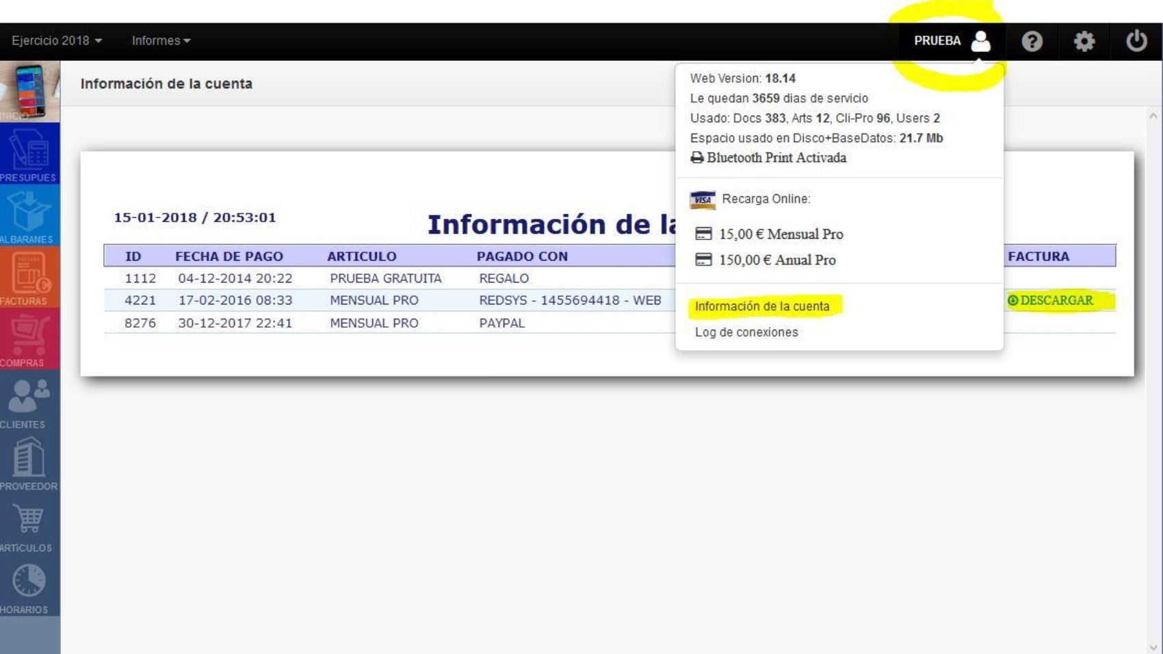The image size is (1163, 654).
Task: Click the Espacio usado 21.7 Mb line
Action: [816, 138]
